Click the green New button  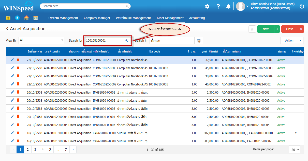[x=266, y=29]
